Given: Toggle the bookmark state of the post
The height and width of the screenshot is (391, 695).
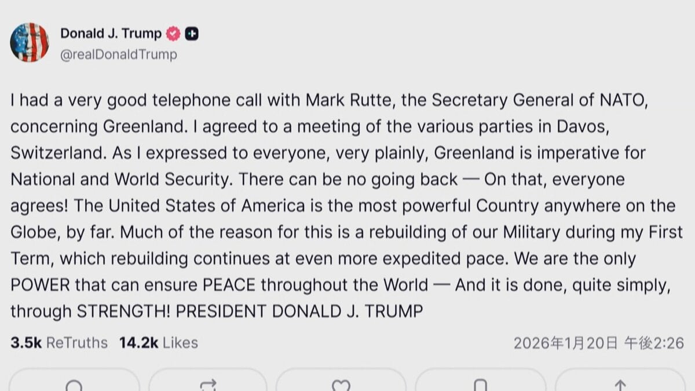Looking at the screenshot, I should pyautogui.click(x=481, y=383).
